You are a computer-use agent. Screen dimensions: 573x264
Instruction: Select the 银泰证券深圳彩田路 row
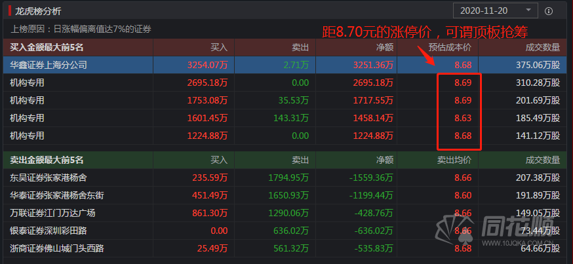point(286,231)
